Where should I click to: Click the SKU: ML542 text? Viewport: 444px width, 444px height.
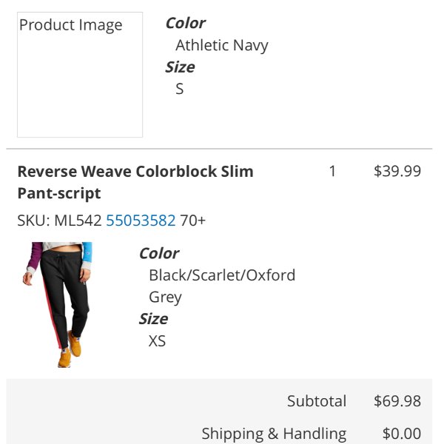coord(59,221)
